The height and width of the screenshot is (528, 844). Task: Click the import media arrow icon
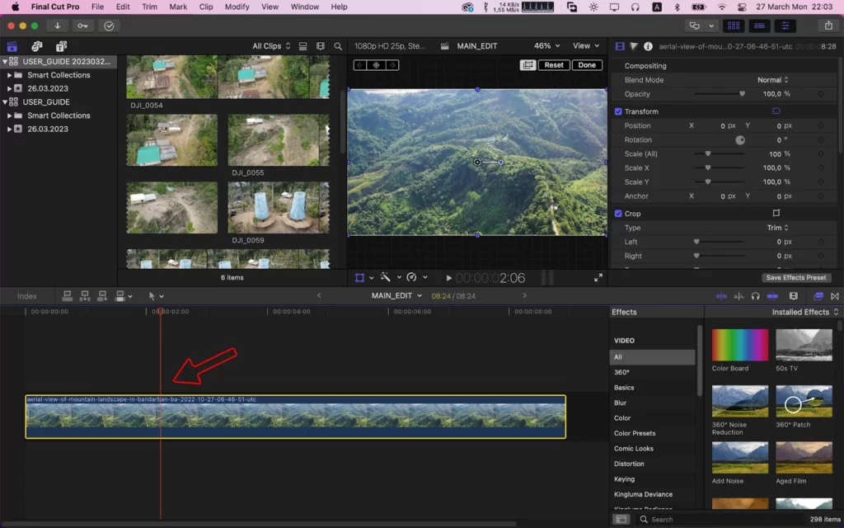[57, 26]
